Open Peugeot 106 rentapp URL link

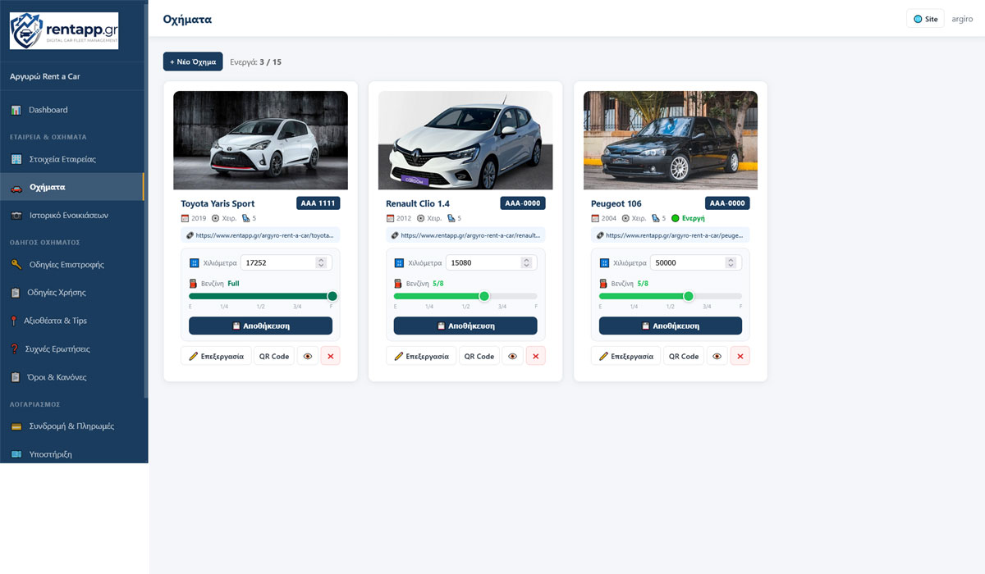(671, 235)
